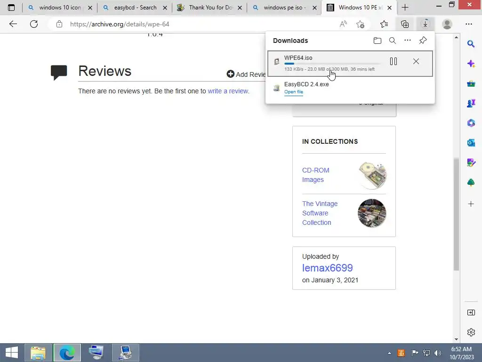The width and height of the screenshot is (482, 362).
Task: Open more download options menu
Action: tap(407, 41)
